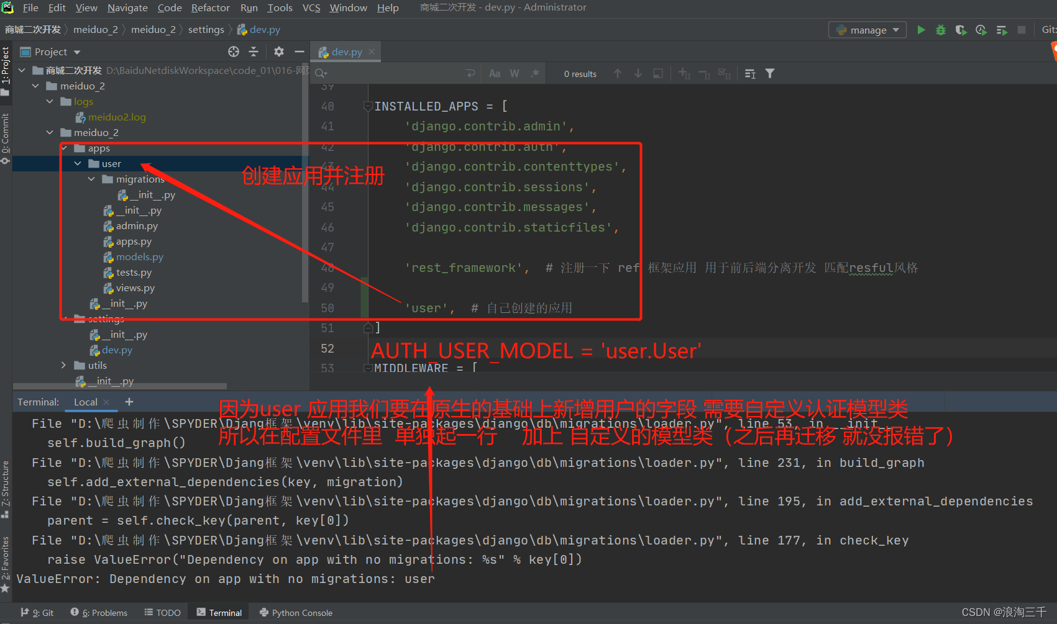Go to next search occurrence

tap(638, 74)
